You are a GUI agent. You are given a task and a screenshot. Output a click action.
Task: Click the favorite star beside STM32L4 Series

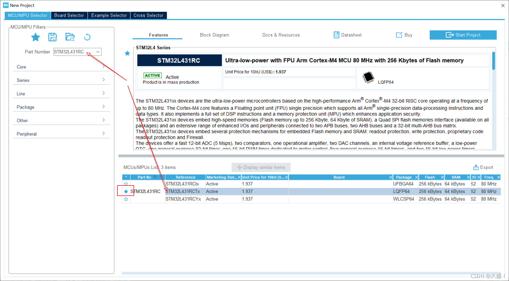coord(127,53)
